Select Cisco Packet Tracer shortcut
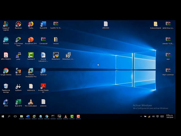Screen dimensions: 181x136 [18, 42]
